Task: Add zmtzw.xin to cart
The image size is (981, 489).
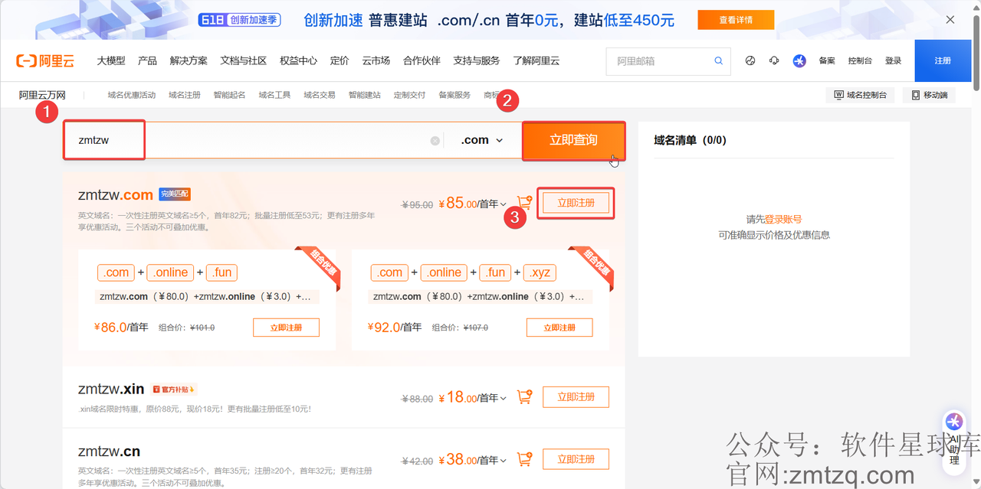Action: coord(524,396)
